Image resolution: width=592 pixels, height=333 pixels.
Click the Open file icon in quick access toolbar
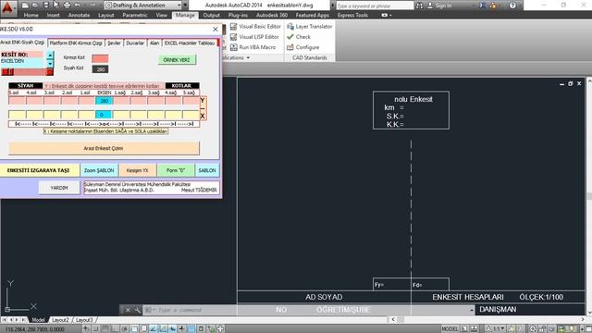pyautogui.click(x=35, y=6)
